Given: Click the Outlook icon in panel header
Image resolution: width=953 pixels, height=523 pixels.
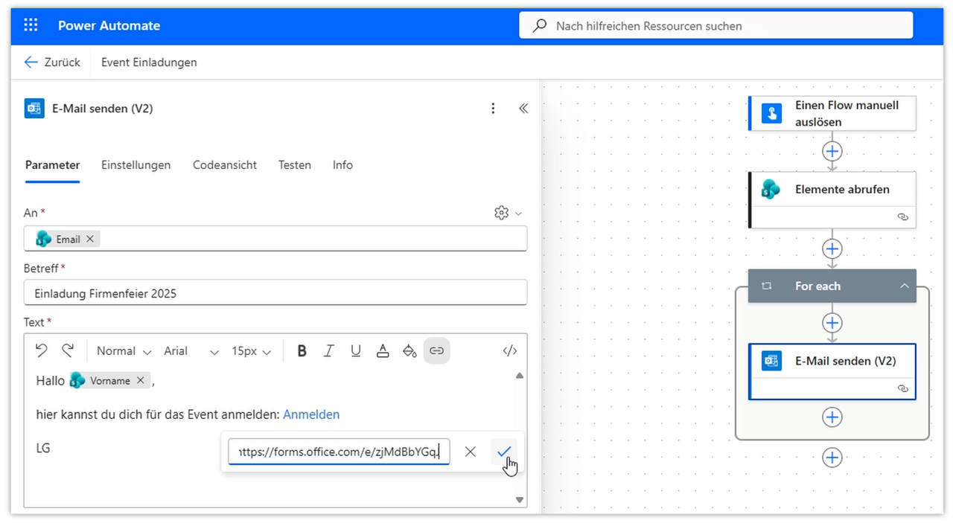Looking at the screenshot, I should [x=34, y=109].
